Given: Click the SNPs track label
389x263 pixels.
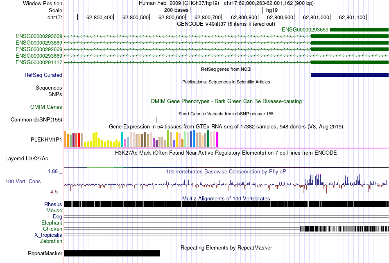Looking at the screenshot, I should (55, 94).
